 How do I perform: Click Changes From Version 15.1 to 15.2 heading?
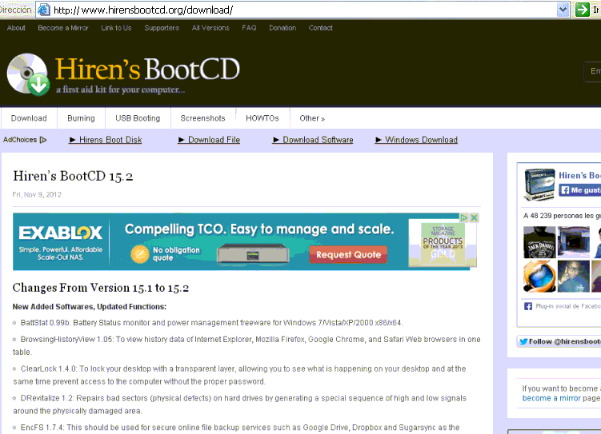[x=101, y=288]
